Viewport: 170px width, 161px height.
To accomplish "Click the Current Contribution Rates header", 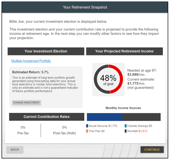I will (x=47, y=117).
